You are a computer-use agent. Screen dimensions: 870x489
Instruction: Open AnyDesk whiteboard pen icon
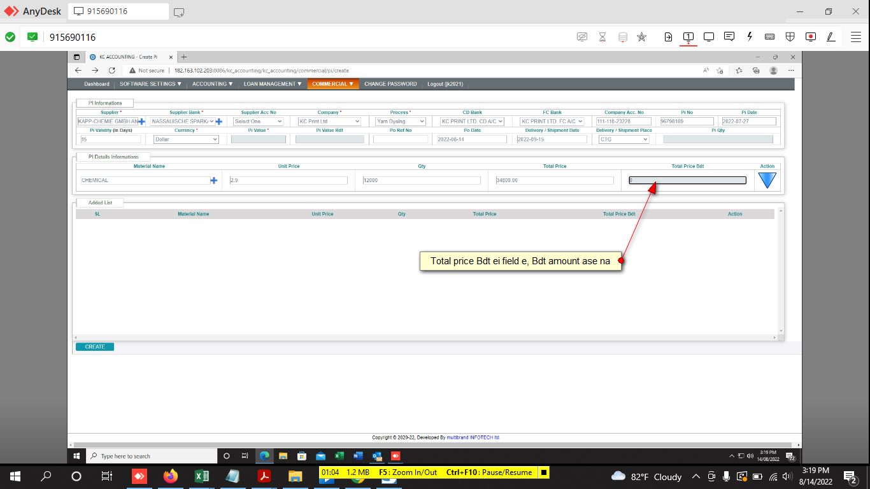point(831,37)
